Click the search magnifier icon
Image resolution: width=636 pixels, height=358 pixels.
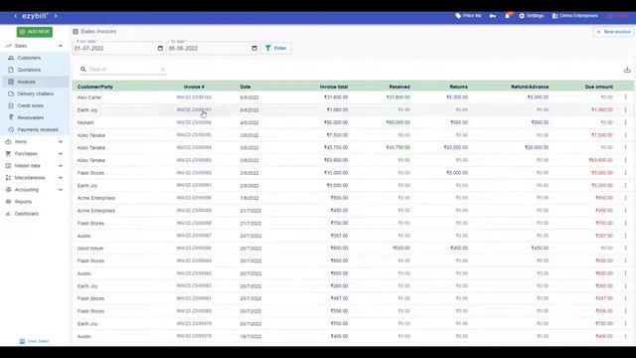(x=83, y=70)
